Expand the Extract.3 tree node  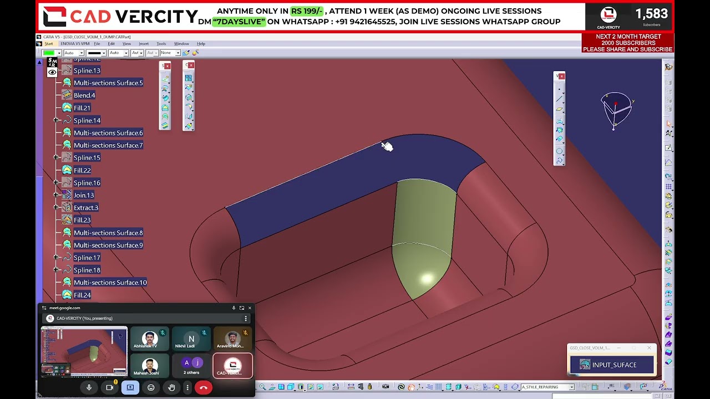(56, 207)
